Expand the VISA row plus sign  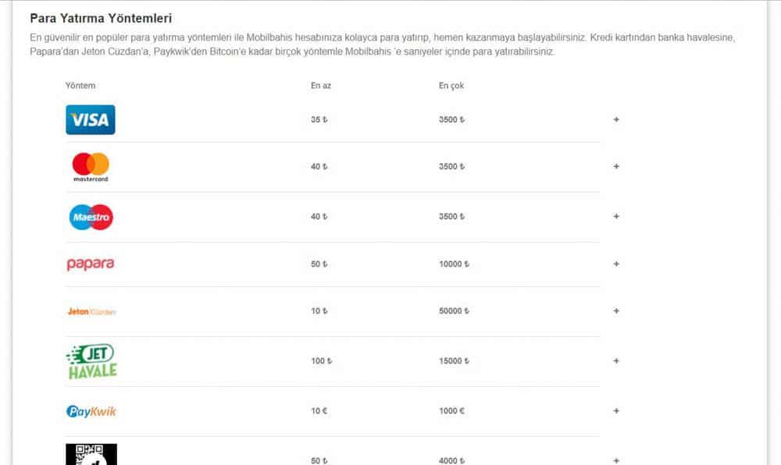(616, 119)
